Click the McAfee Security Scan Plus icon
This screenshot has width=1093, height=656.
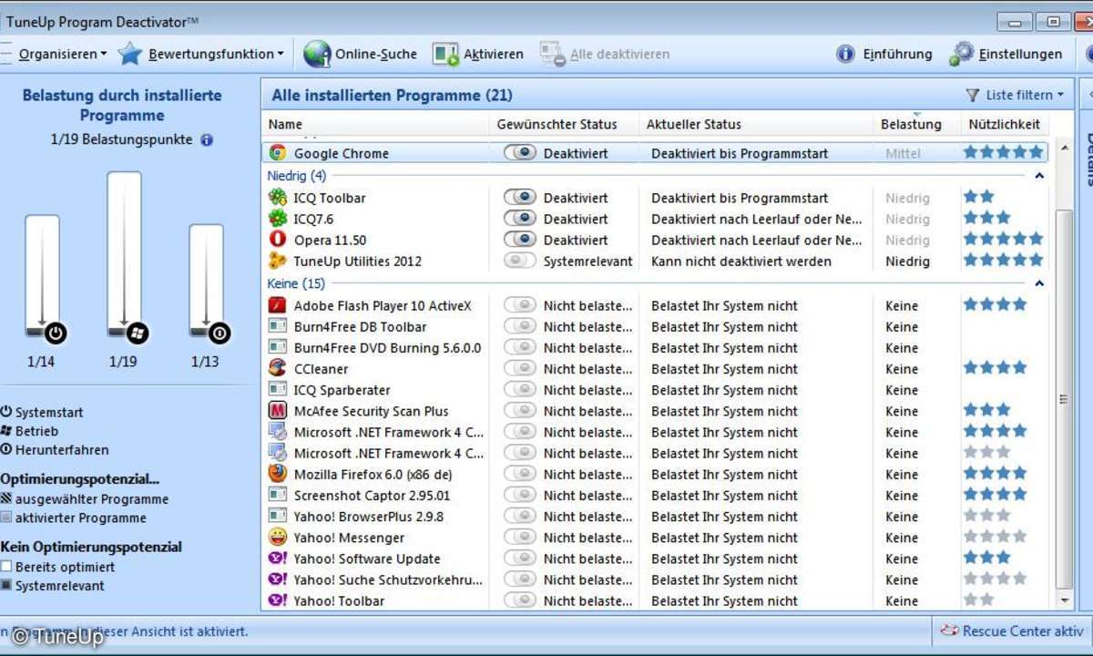[x=278, y=411]
